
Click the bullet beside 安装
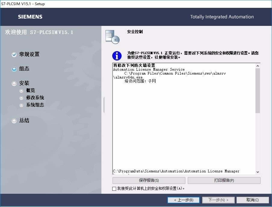(x=14, y=84)
